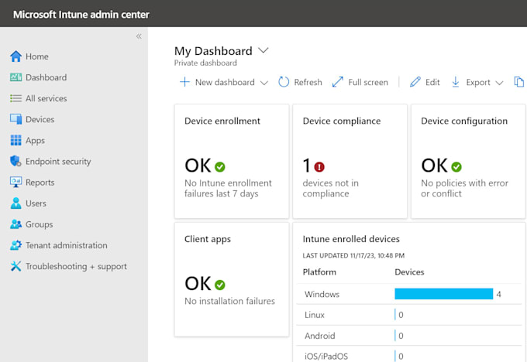The height and width of the screenshot is (362, 527).
Task: Click the Reports monitor icon
Action: [x=15, y=183]
